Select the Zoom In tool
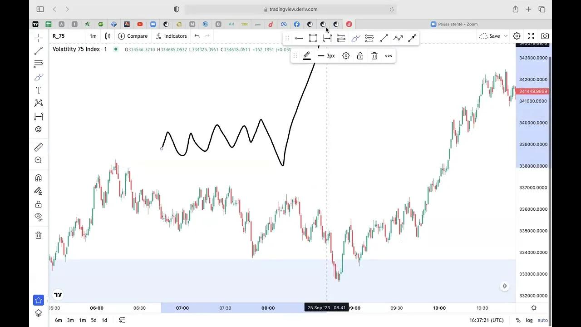Screen dimensions: 581x327 (38, 160)
